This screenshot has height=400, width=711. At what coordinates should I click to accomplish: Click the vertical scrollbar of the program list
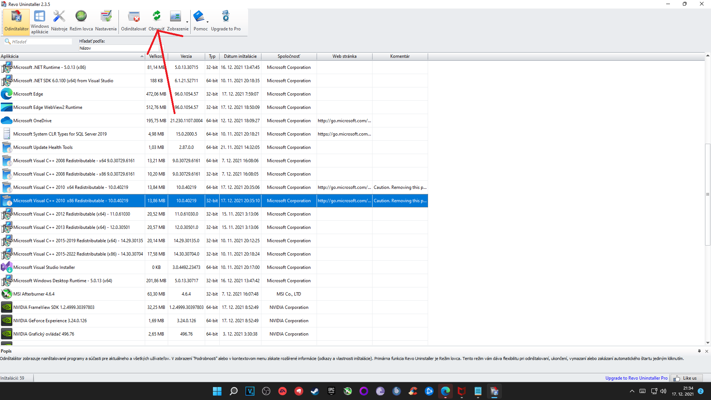(x=708, y=194)
